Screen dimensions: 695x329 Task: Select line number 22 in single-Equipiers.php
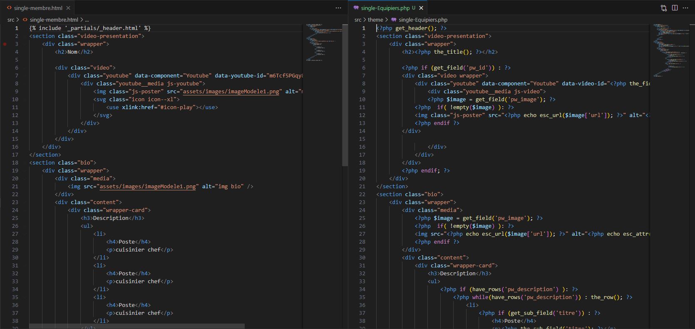click(362, 194)
